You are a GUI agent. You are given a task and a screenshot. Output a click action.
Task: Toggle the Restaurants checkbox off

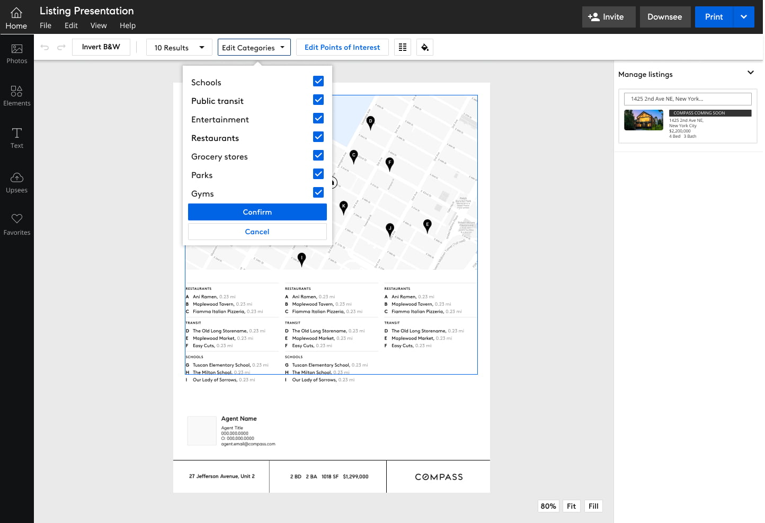pos(318,137)
